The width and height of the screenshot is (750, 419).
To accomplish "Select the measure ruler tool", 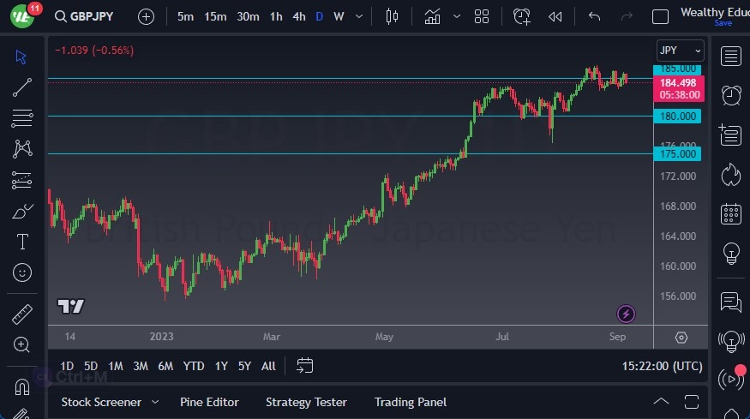I will point(22,314).
